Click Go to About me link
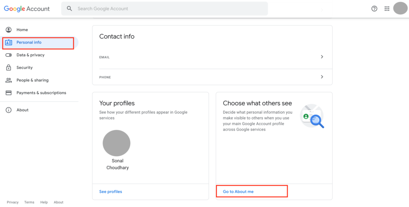This screenshot has width=409, height=207. [x=238, y=192]
